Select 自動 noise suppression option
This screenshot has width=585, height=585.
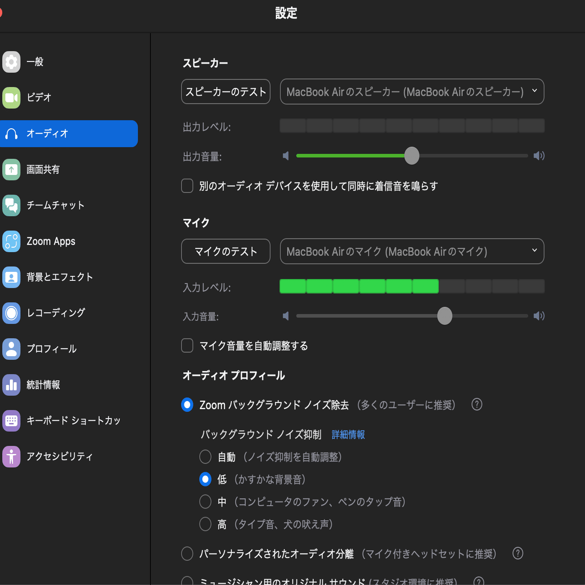205,457
